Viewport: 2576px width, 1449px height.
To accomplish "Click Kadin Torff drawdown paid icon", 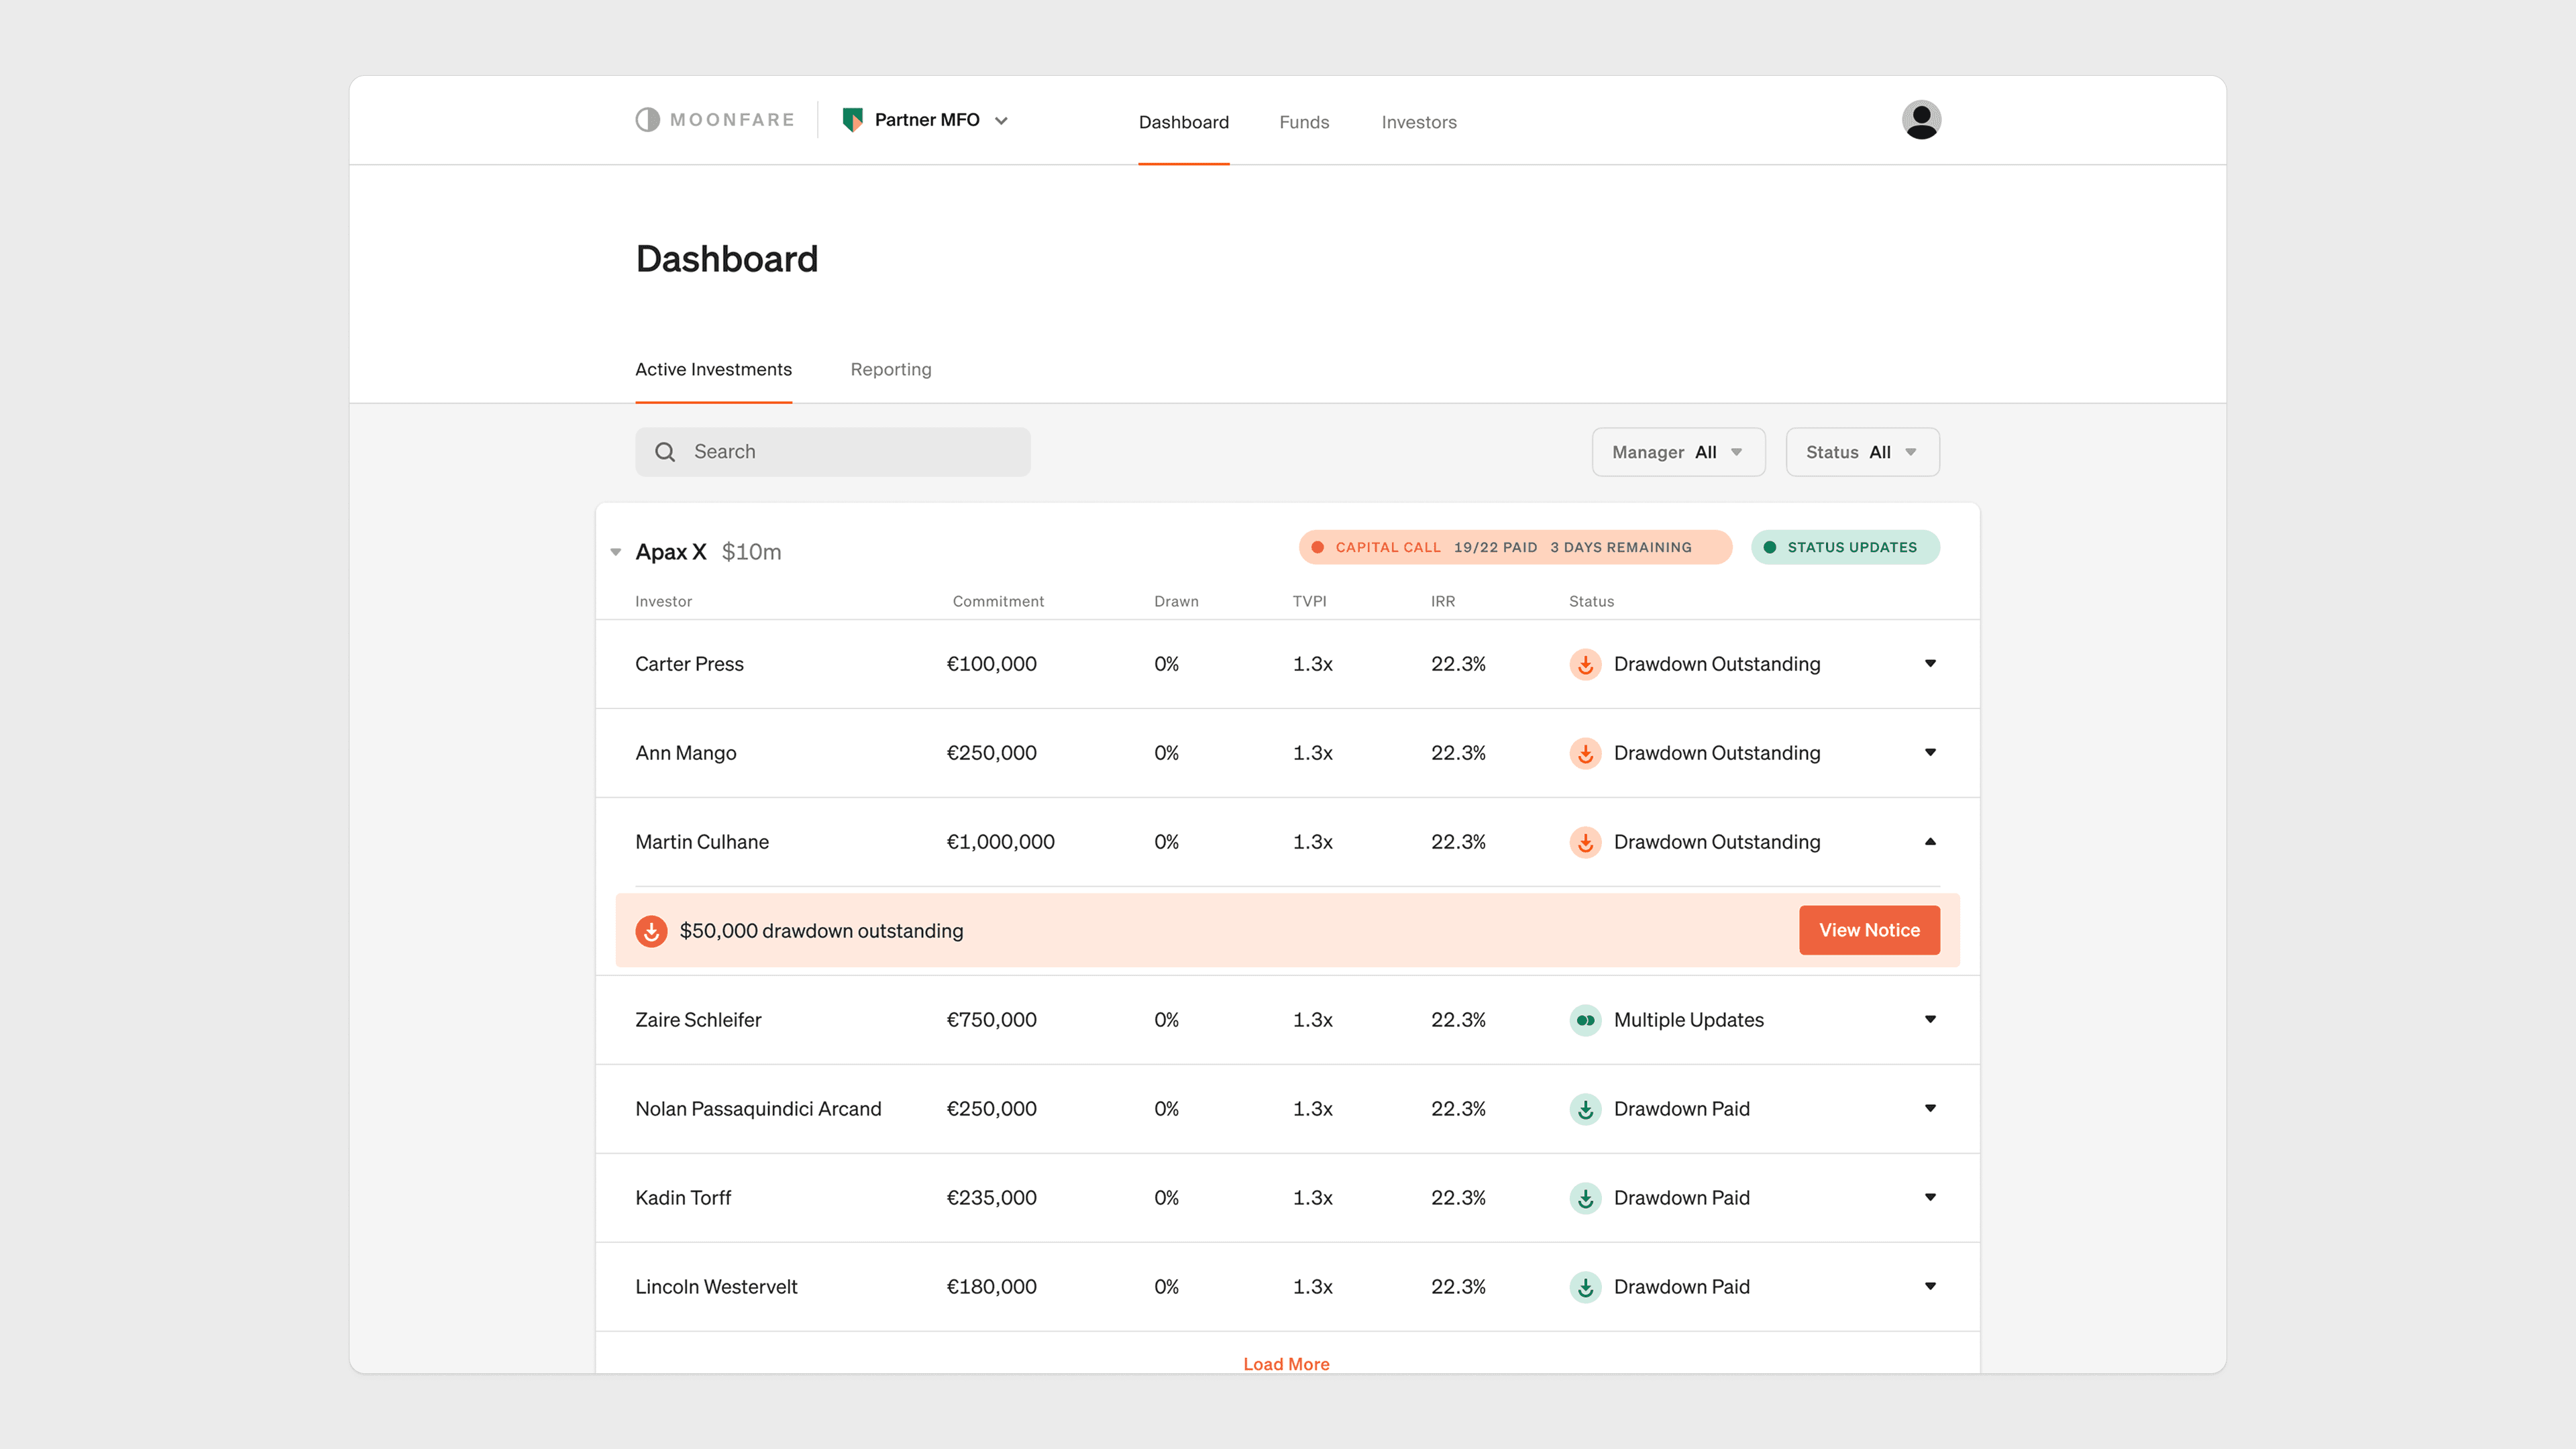I will (x=1585, y=1198).
